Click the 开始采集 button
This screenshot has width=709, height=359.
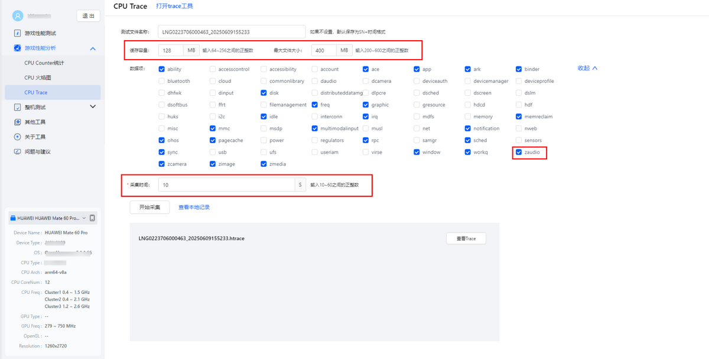click(149, 207)
